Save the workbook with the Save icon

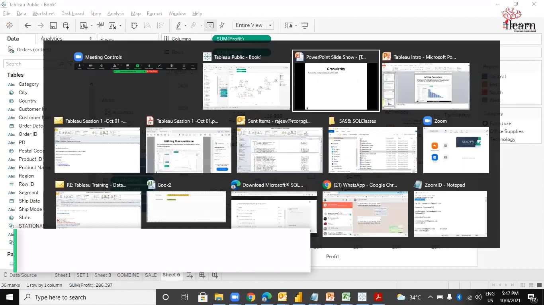53,25
